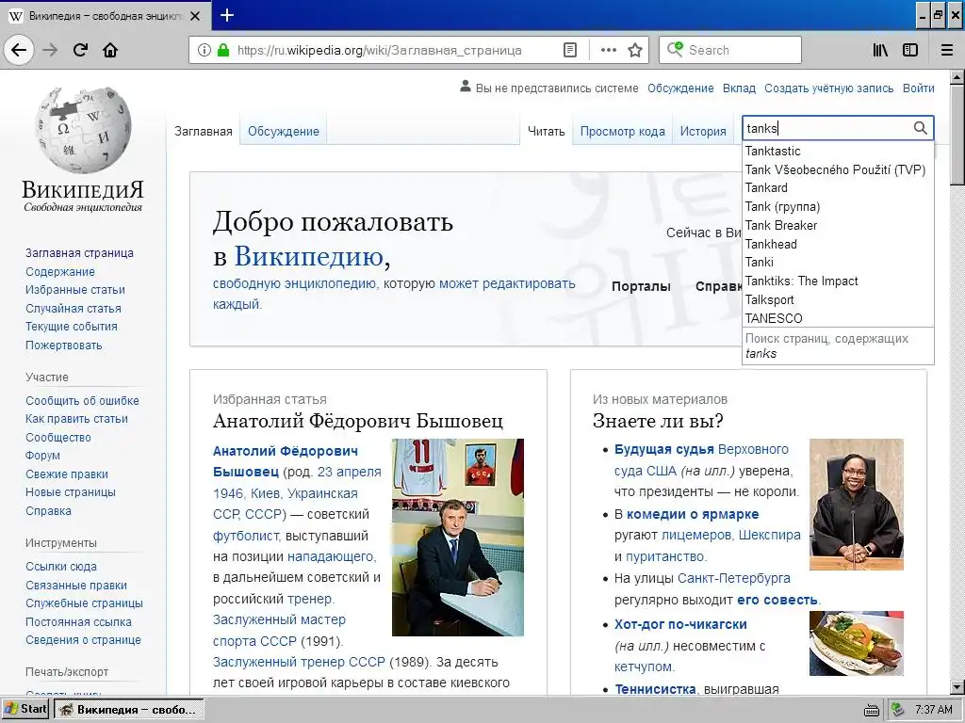Select suggestion Tanktastic
Image resolution: width=965 pixels, height=723 pixels.
838,152
